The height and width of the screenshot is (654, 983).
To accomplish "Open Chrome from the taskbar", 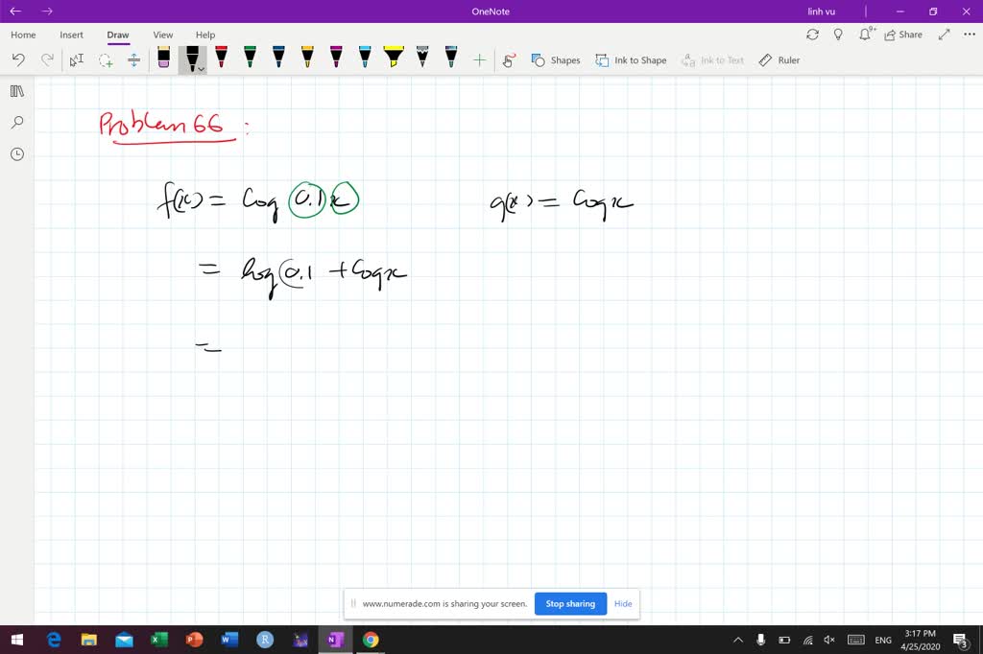I will pos(371,640).
